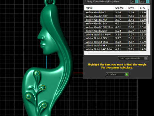Click the horizontal scrollbar under the metal table
This screenshot has height=116, width=154.
coord(114,53)
